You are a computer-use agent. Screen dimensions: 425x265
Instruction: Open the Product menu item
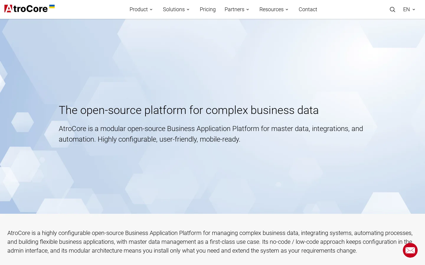pos(139,9)
